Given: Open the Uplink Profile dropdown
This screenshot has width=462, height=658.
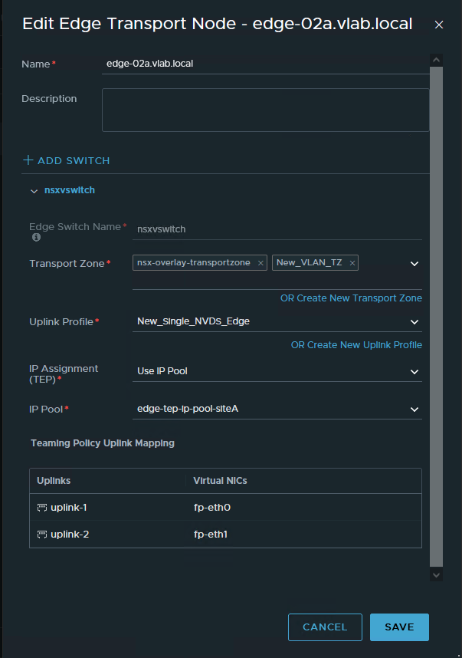Looking at the screenshot, I should point(414,322).
